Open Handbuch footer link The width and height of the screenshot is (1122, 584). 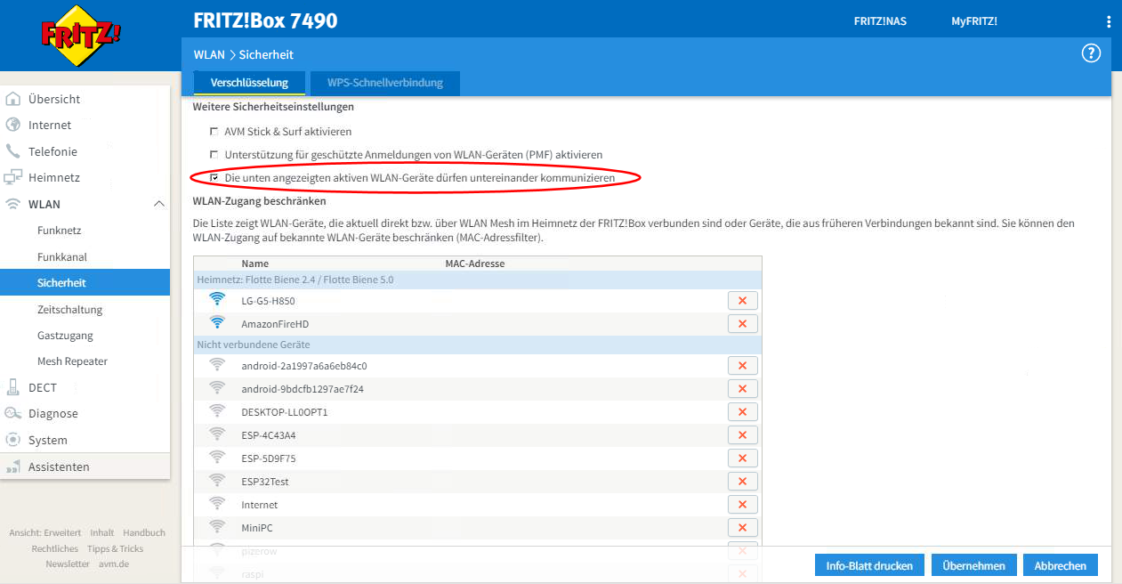[x=144, y=532]
